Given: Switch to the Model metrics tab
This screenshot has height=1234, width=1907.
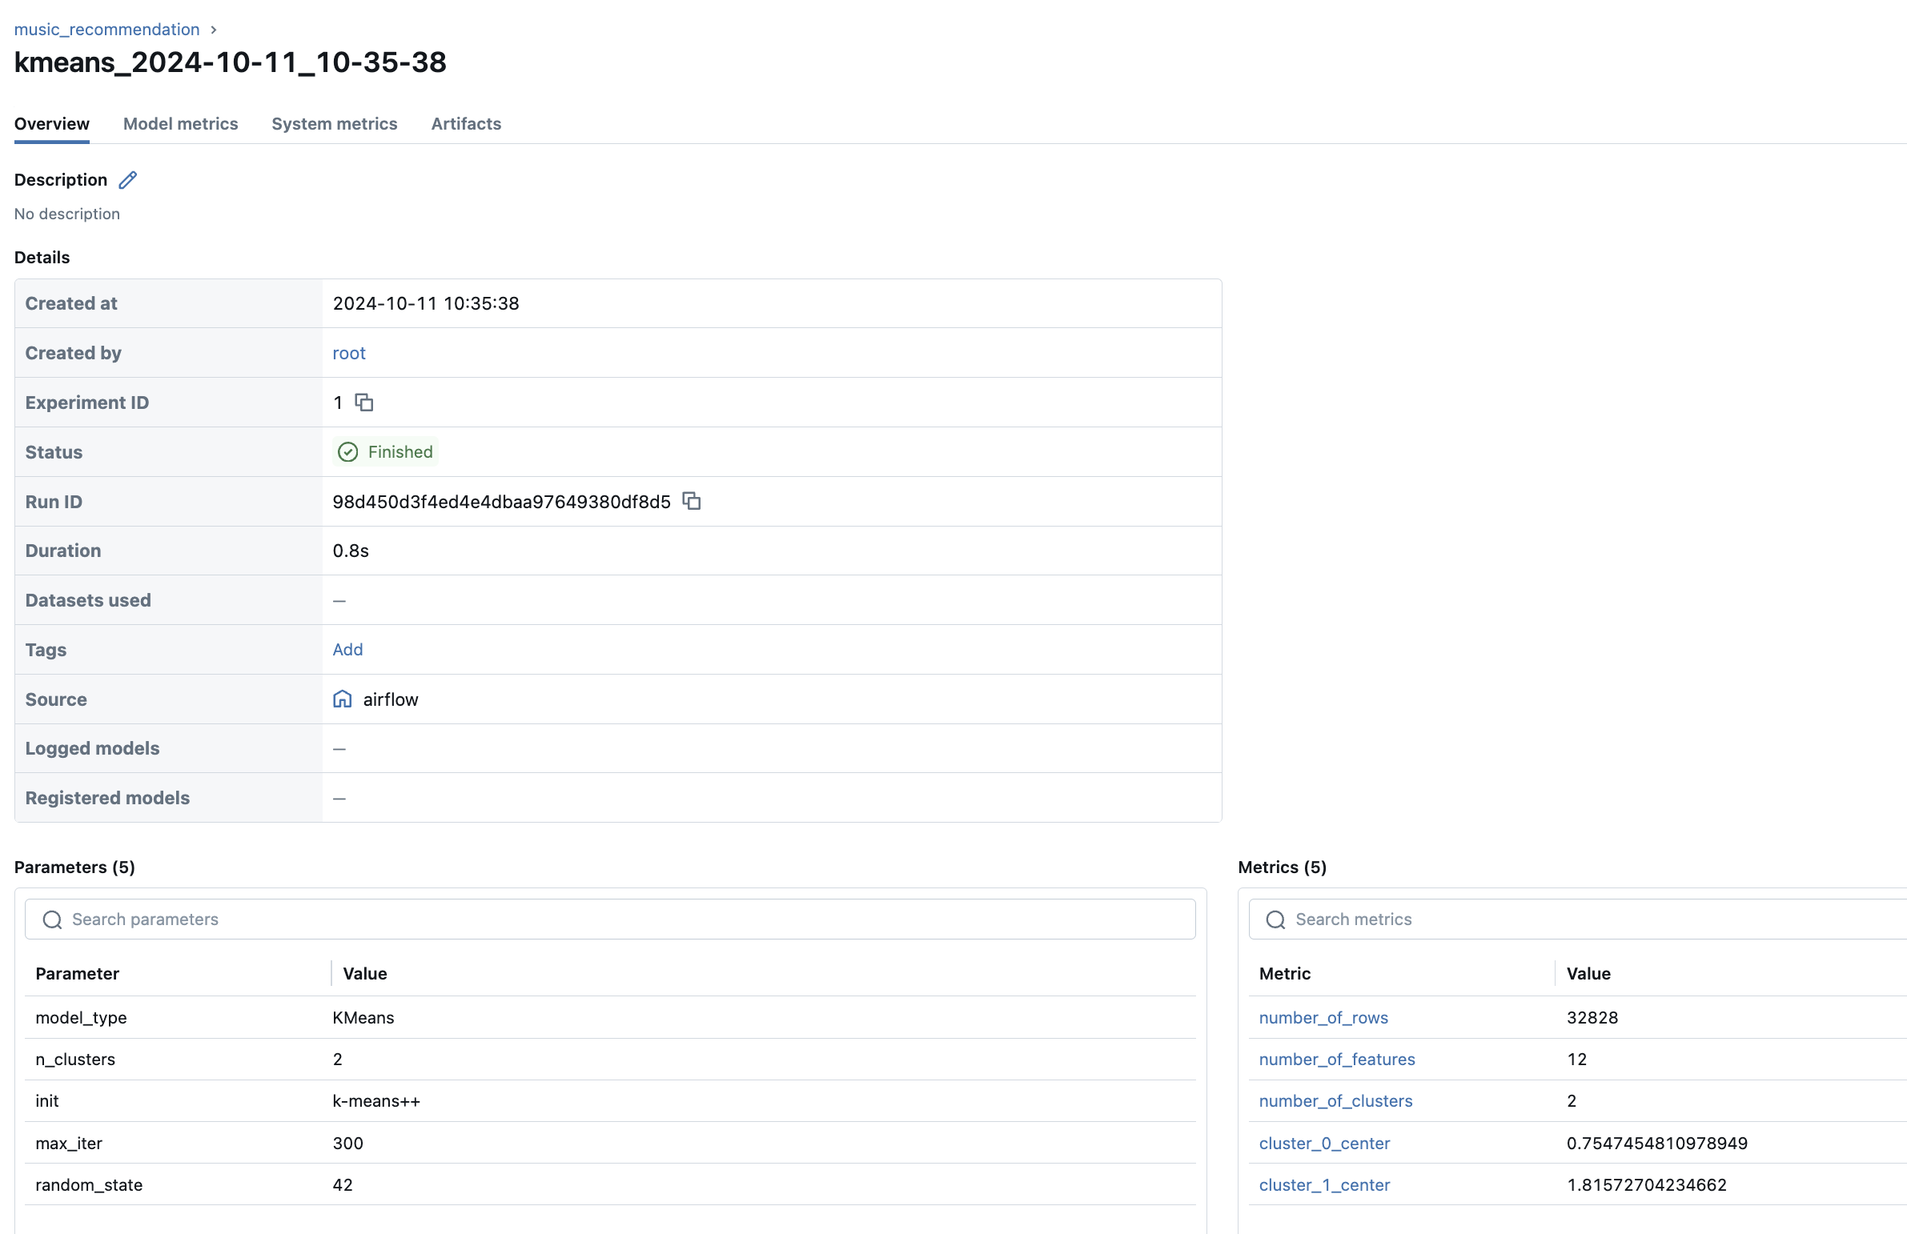Looking at the screenshot, I should (180, 123).
